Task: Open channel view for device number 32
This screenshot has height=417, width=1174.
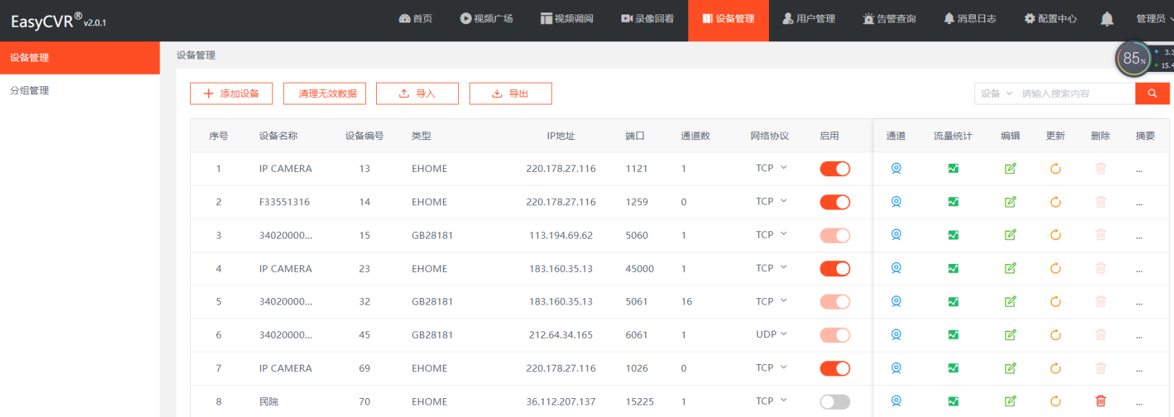Action: point(896,302)
